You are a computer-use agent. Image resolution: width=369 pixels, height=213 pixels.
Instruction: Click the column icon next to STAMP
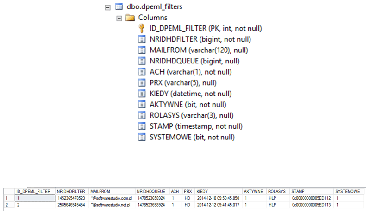[x=142, y=126]
